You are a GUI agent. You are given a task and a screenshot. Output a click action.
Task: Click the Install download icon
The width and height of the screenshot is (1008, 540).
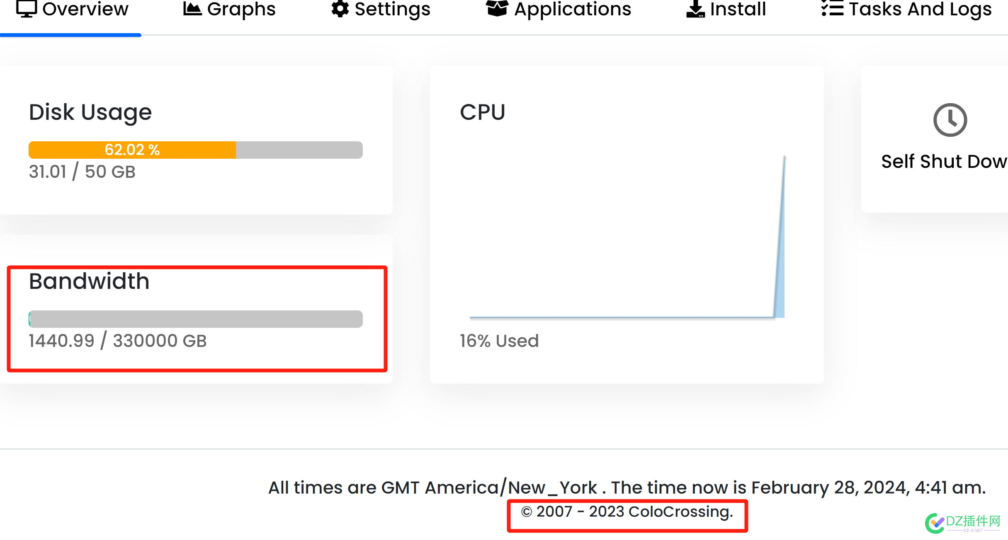(695, 8)
